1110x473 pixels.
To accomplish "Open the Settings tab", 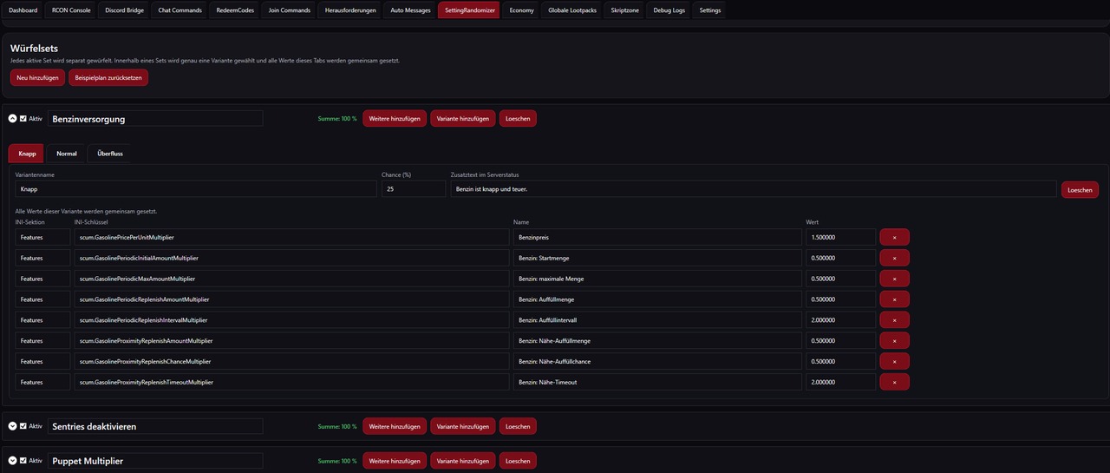I will 709,10.
